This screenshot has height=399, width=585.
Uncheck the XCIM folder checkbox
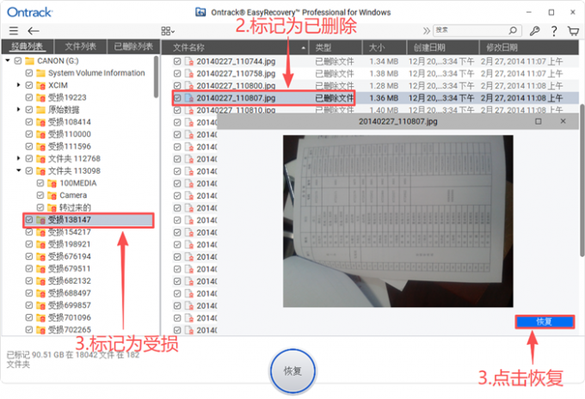point(29,85)
